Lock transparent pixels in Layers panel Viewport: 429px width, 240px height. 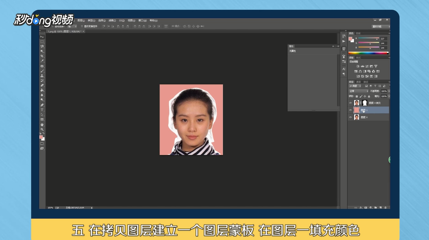click(x=357, y=96)
